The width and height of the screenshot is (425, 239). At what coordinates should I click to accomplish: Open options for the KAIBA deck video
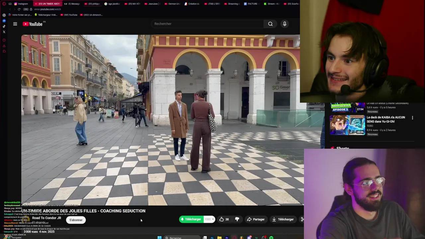tap(412, 118)
